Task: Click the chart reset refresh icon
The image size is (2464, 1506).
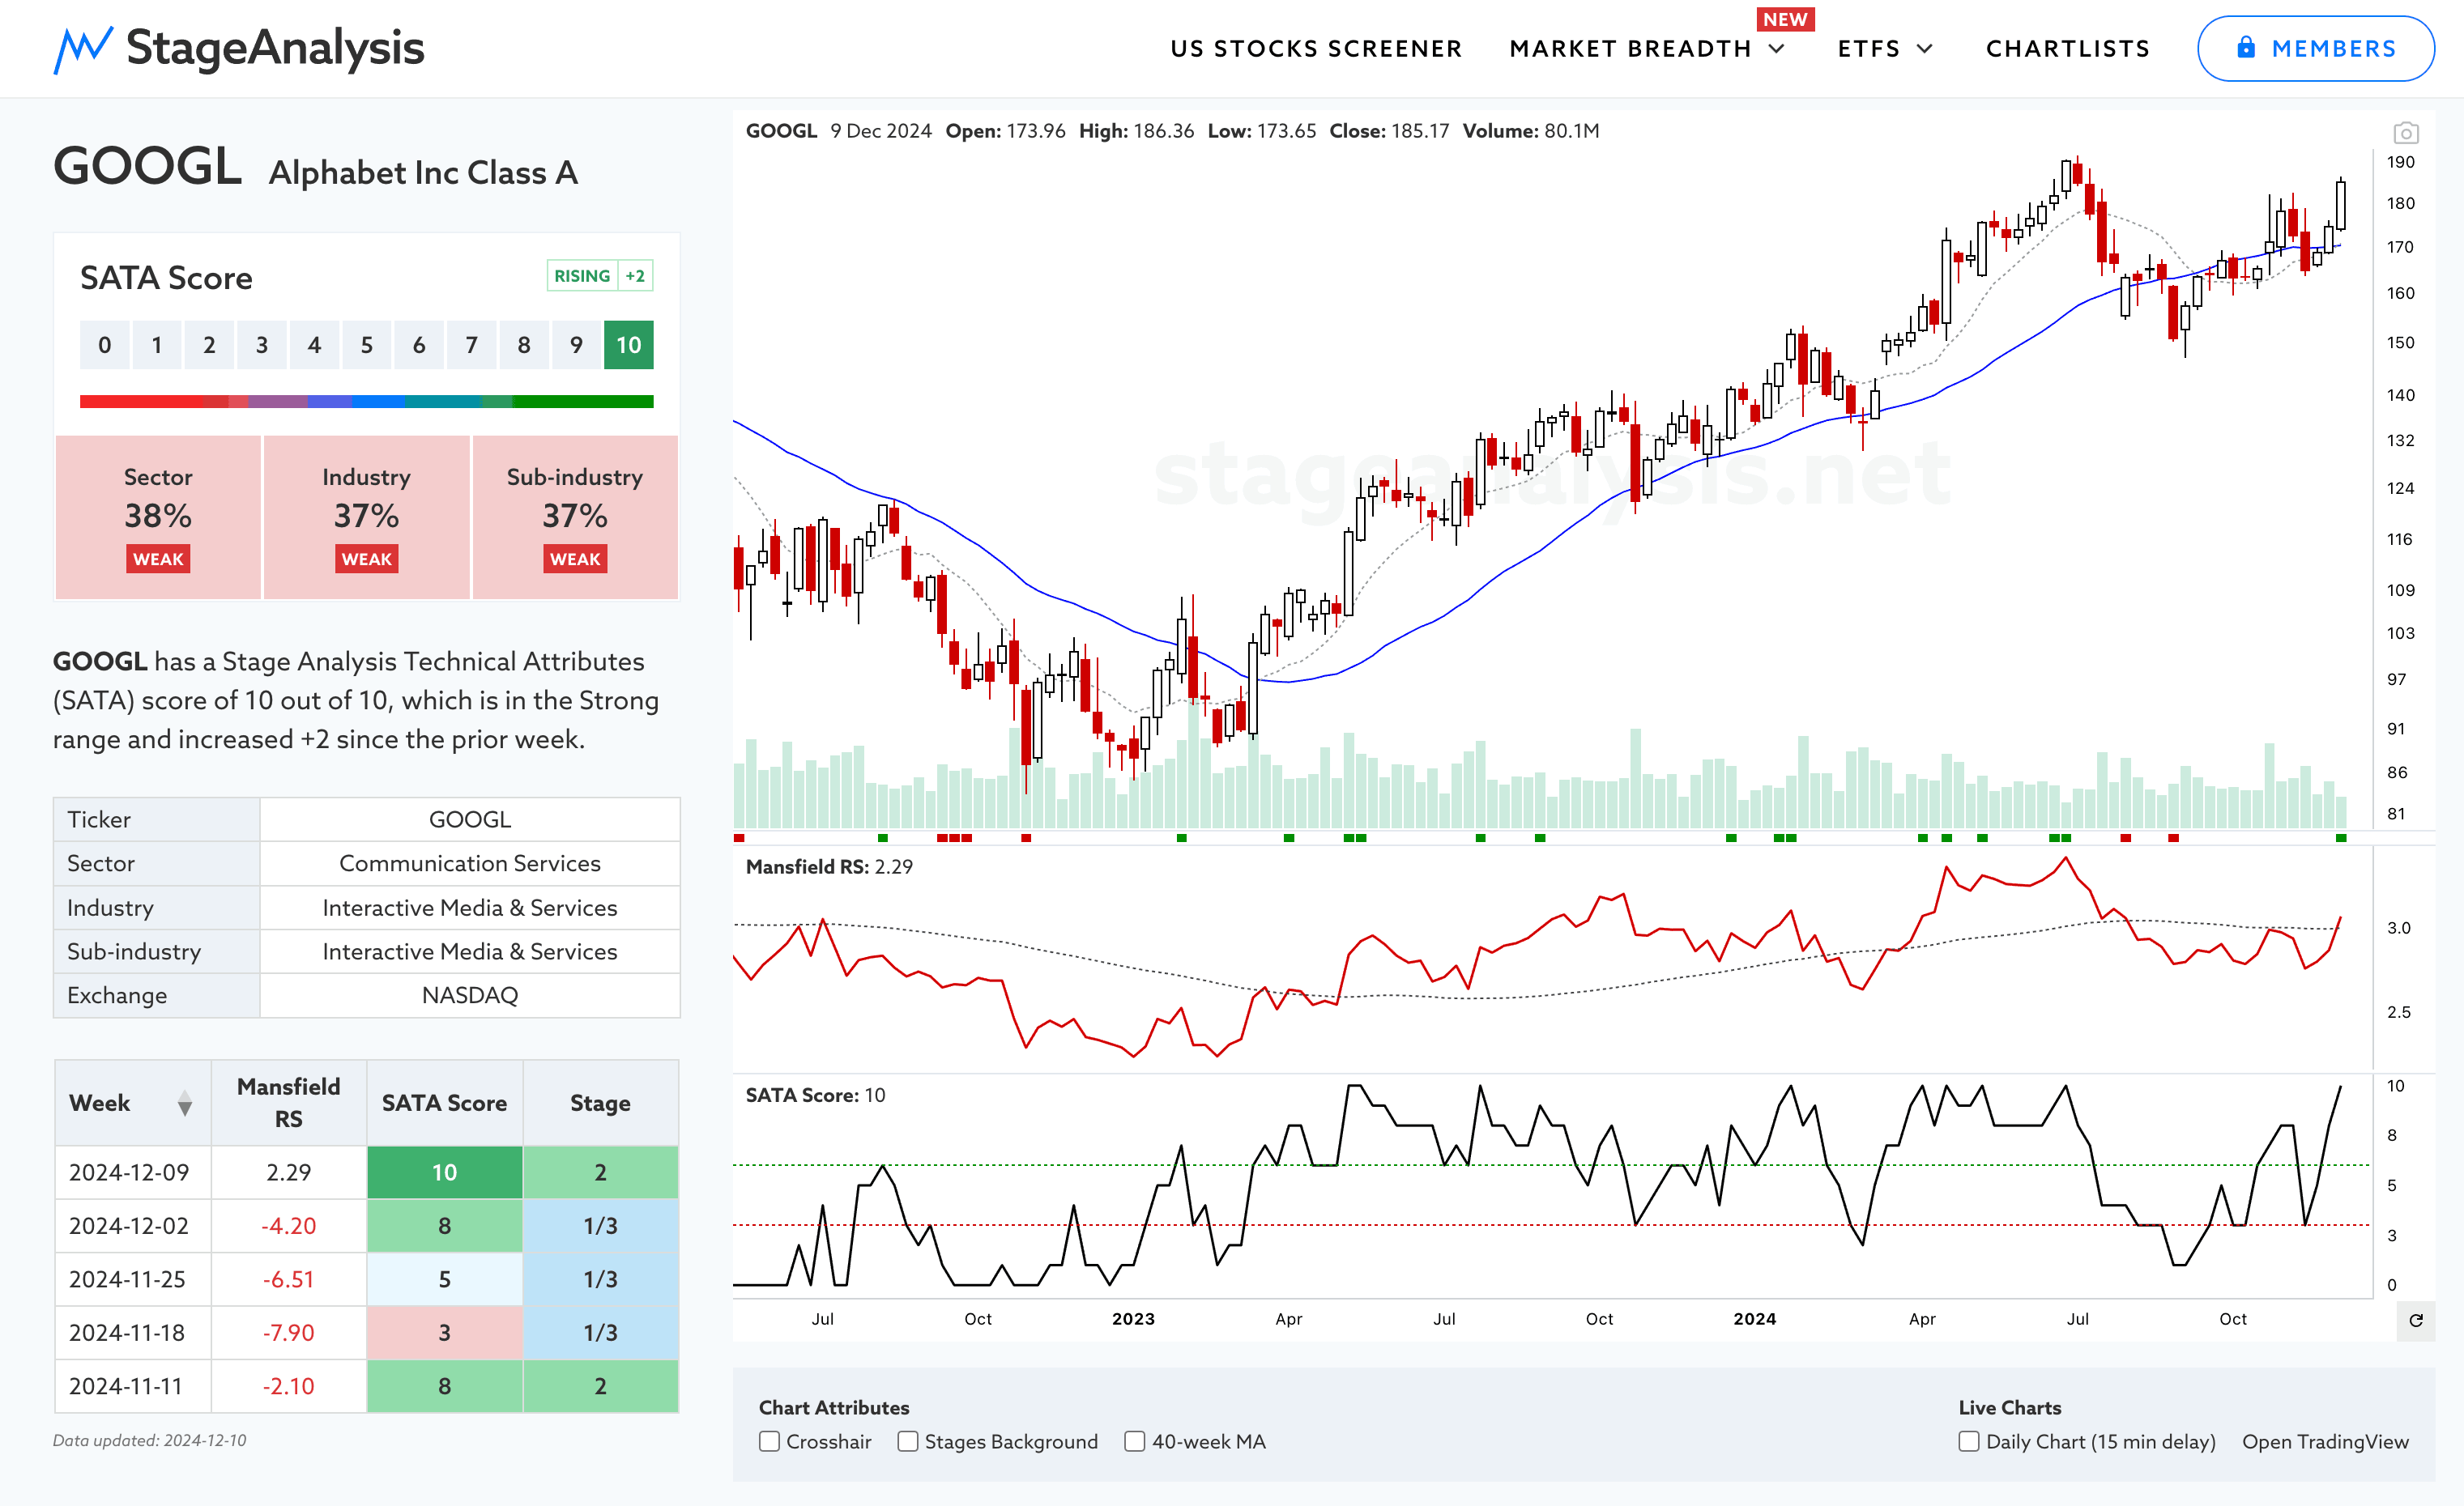Action: click(2416, 1320)
